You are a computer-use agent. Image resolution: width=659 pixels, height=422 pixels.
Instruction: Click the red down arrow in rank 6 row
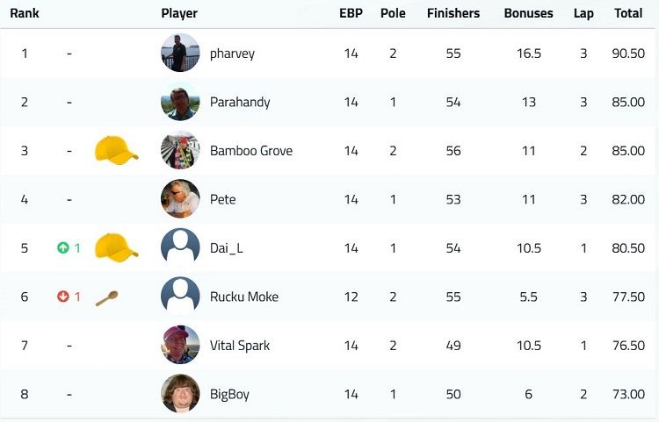[x=63, y=297]
